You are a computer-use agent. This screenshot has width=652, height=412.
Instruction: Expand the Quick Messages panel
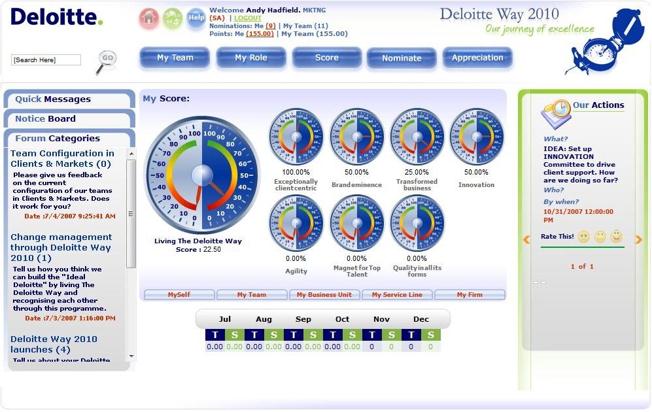point(69,99)
